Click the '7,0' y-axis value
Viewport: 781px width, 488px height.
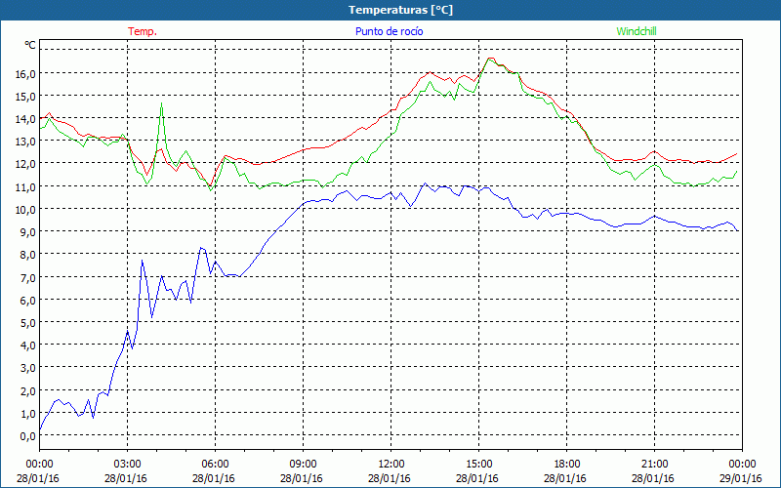[28, 277]
